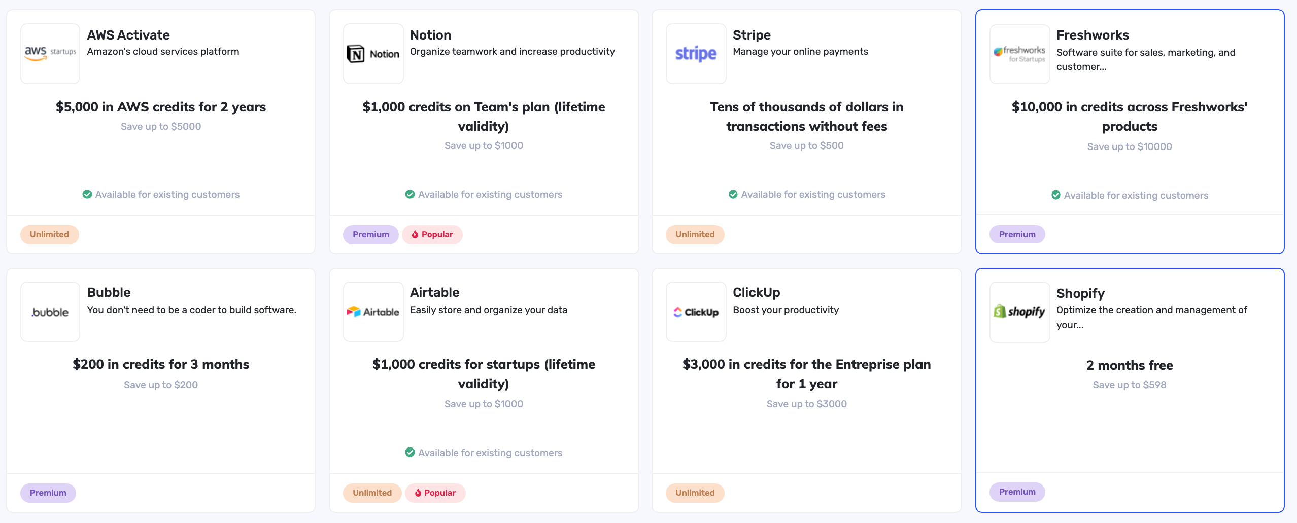1297x523 pixels.
Task: Click the Notion logo thumbnail
Action: point(373,54)
